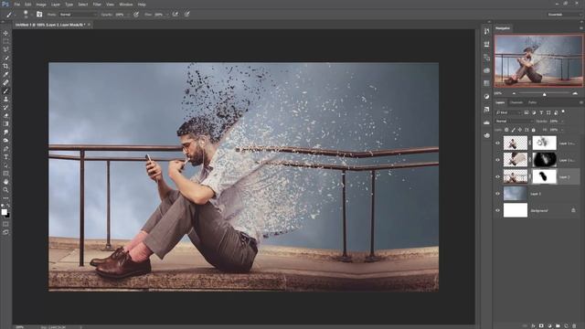Hide the second layer with the dark mask
The height and width of the screenshot is (329, 585).
(497, 160)
